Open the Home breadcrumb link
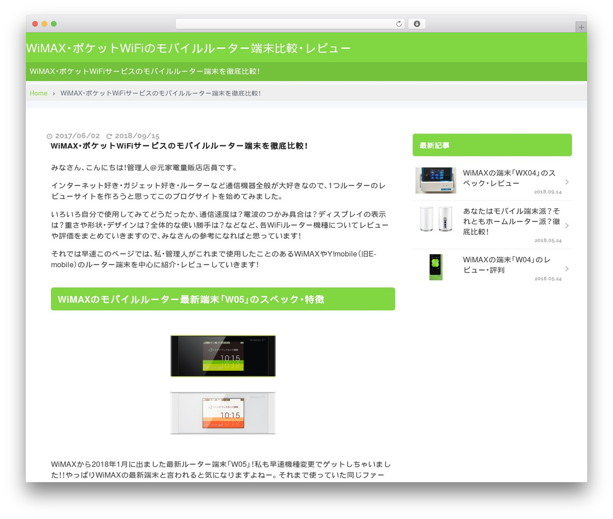This screenshot has height=519, width=613. [38, 93]
